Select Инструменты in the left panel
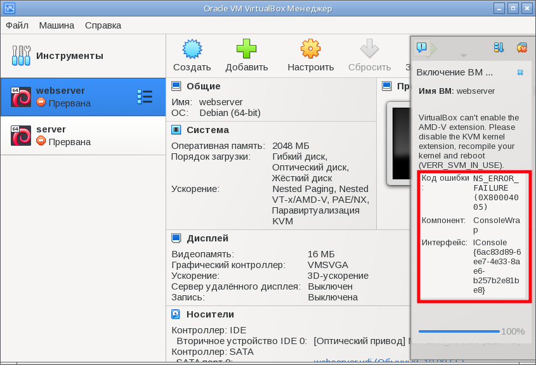 83,56
